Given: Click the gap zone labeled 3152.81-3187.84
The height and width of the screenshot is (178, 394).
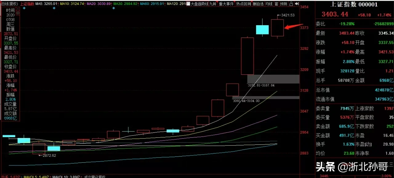Looking at the screenshot, I should pyautogui.click(x=273, y=79).
